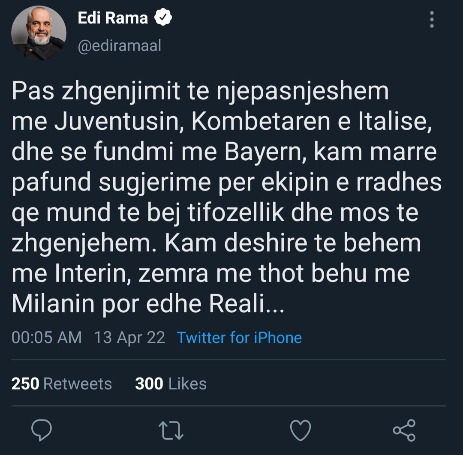This screenshot has width=463, height=455.
Task: Open the share icon options
Action: (404, 430)
